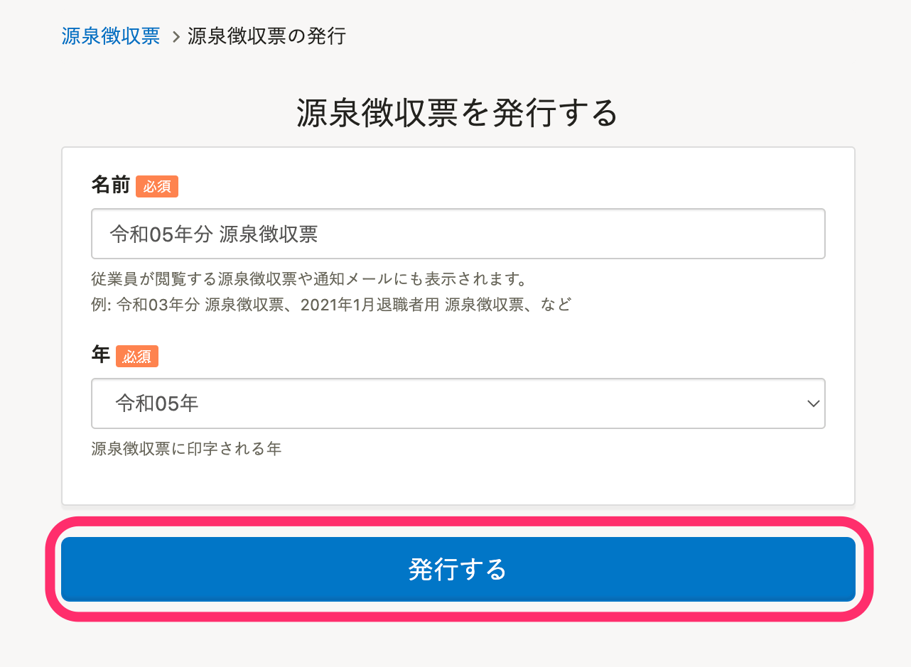Expand the year selection combo box
This screenshot has width=911, height=667.
457,403
